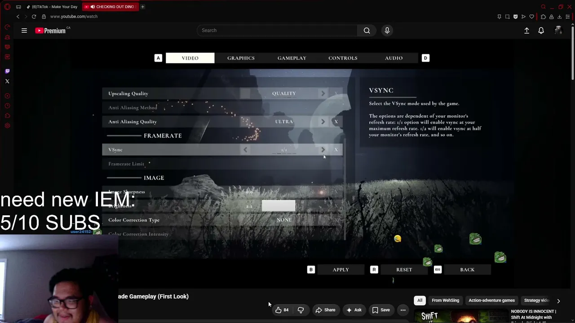Open browser downloads panel
The image size is (575, 323).
pyautogui.click(x=559, y=17)
